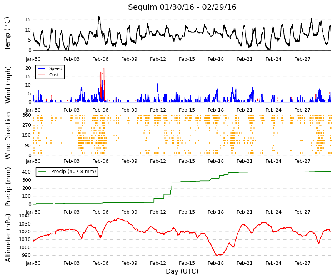Select the Precip (407.8 mm) legend label

click(x=73, y=172)
